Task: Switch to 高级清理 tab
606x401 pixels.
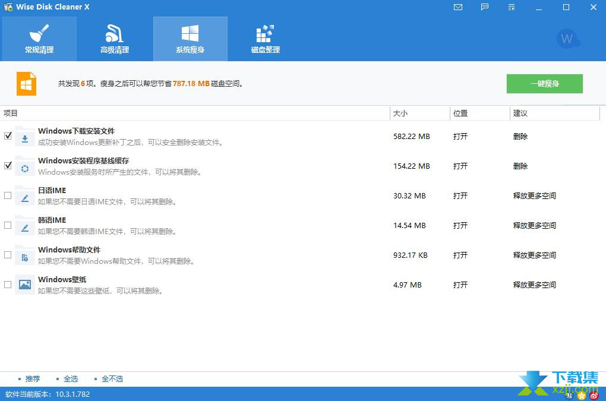Action: click(x=115, y=39)
